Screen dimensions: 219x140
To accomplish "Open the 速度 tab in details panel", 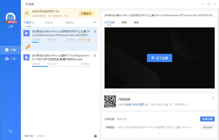I will coord(124,22).
